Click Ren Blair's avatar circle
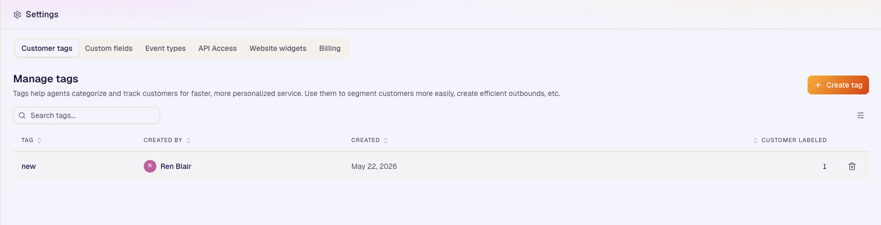Viewport: 881px width, 225px height. pyautogui.click(x=150, y=166)
